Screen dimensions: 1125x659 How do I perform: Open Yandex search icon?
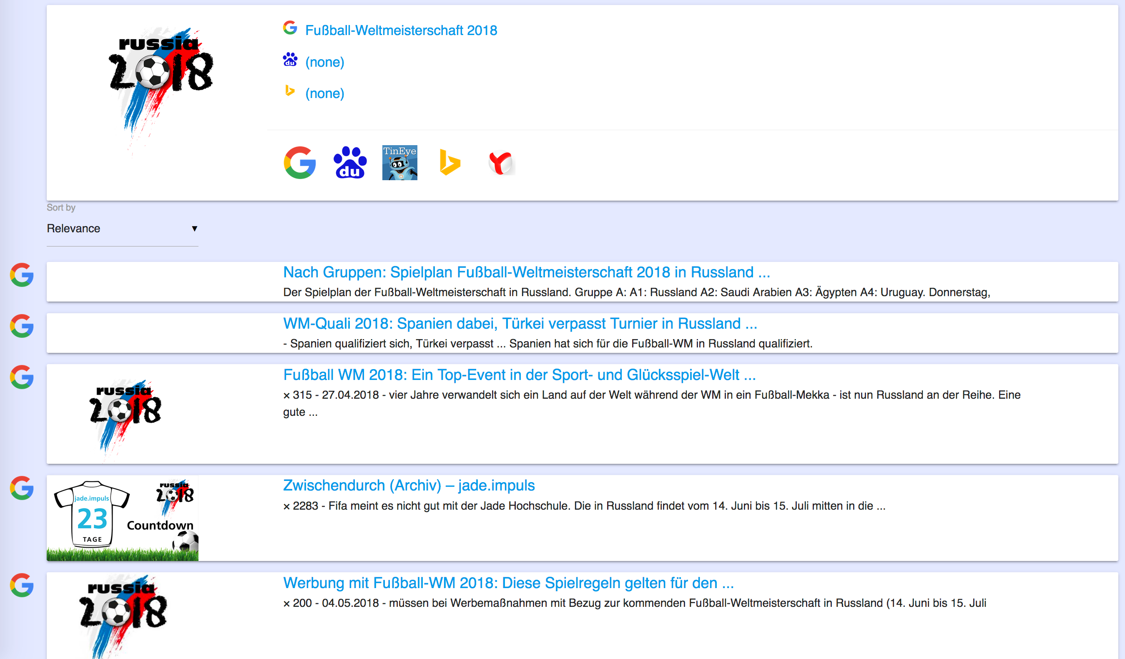tap(501, 163)
